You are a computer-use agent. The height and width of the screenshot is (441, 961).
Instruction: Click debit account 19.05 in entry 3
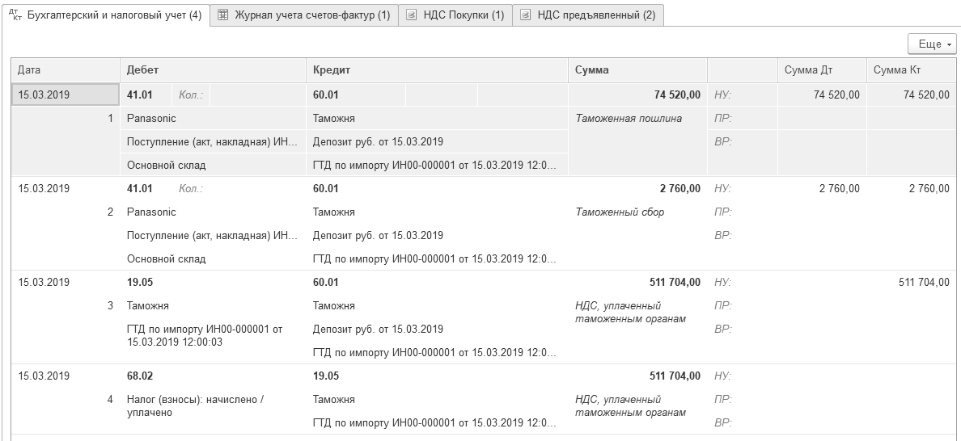(x=141, y=282)
